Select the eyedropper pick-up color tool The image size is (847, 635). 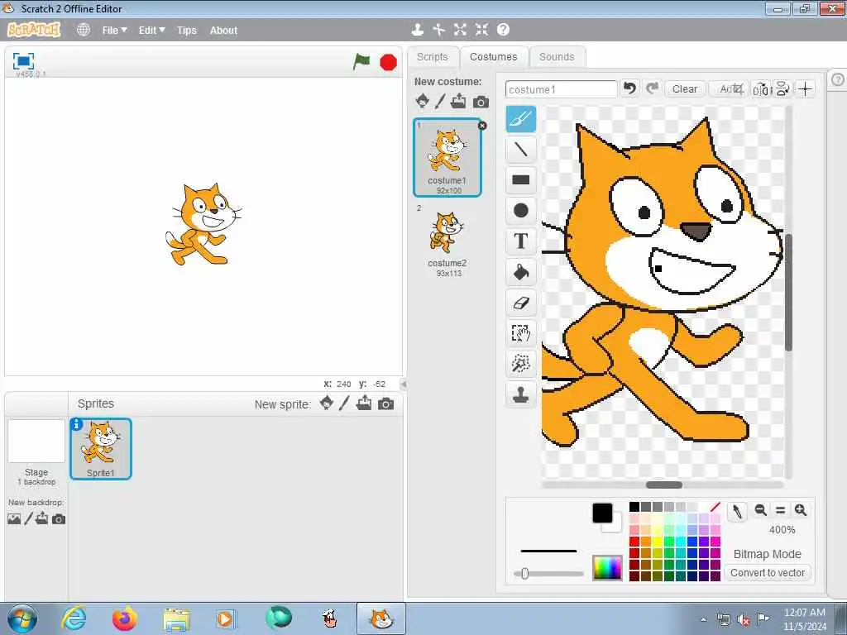tap(737, 511)
